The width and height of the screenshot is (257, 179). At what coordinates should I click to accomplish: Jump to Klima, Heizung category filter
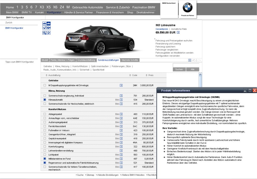pyautogui.click(x=62, y=66)
